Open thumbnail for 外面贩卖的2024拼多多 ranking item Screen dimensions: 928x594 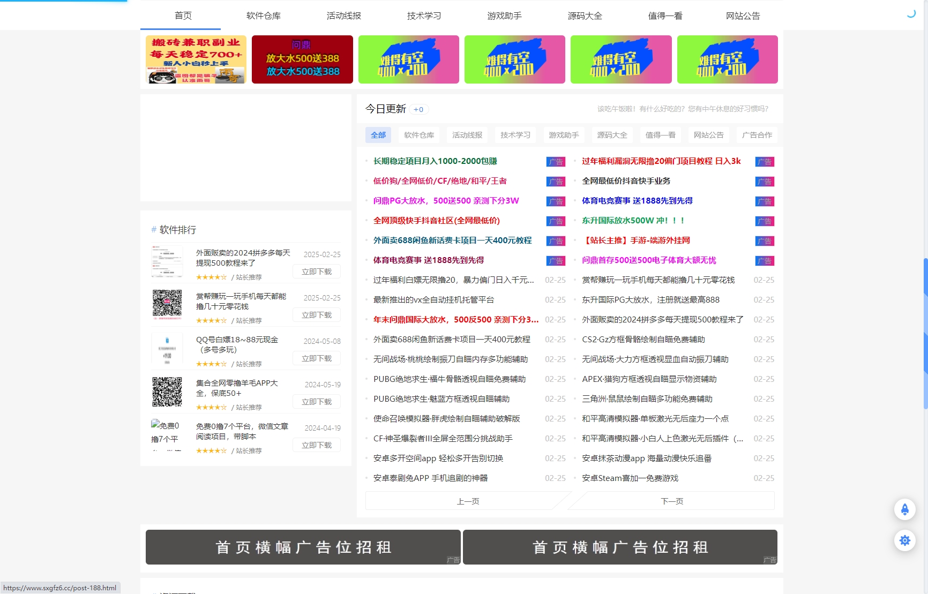tap(167, 262)
